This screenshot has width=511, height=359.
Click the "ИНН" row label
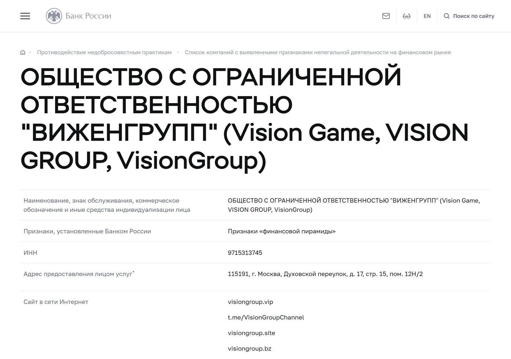point(30,253)
